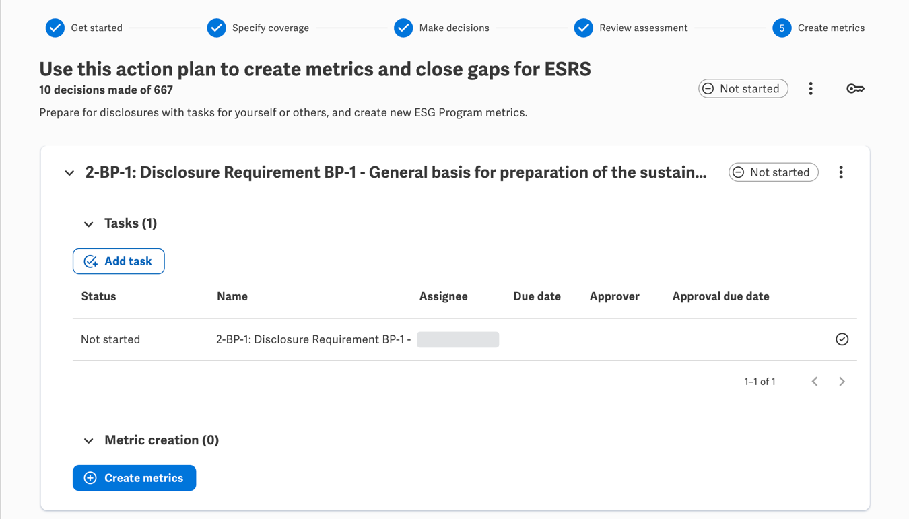Click the assignee placeholder in the task row

point(458,339)
